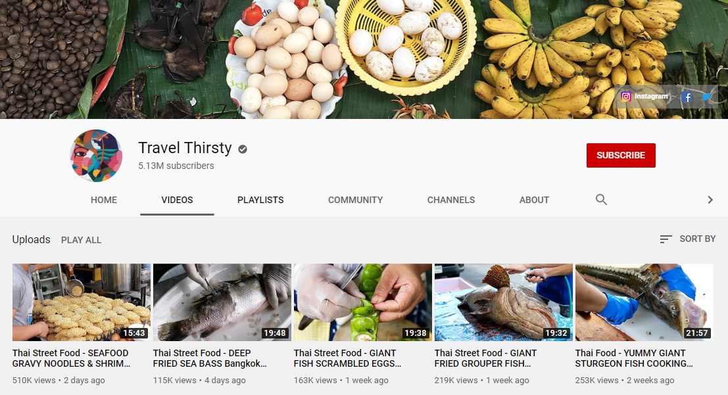Viewport: 728px width, 395px height.
Task: Open the Facebook icon on banner
Action: coord(688,97)
